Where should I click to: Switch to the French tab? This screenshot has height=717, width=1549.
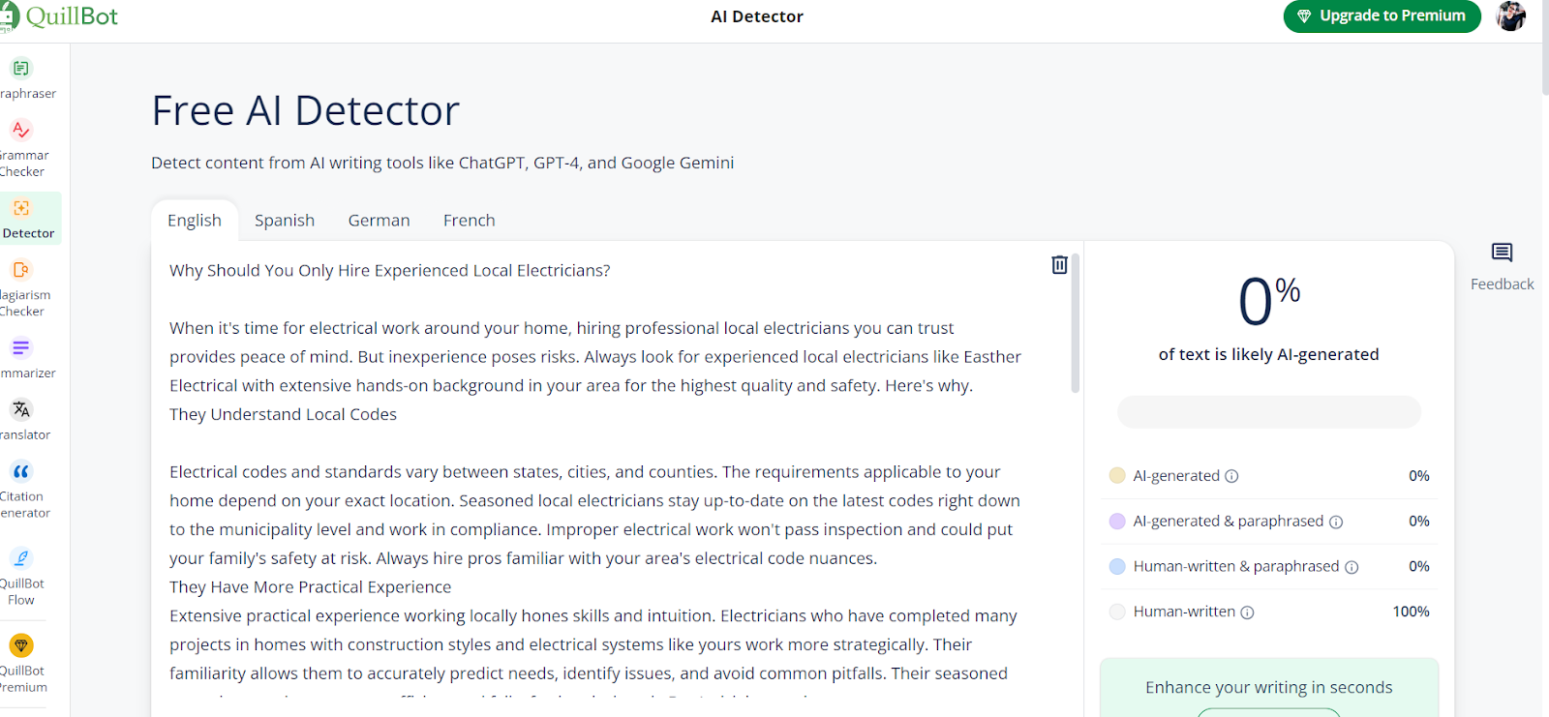[470, 221]
